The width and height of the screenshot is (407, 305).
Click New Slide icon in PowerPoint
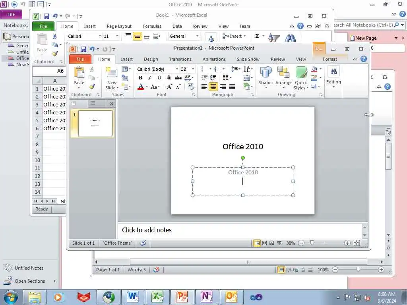point(112,72)
